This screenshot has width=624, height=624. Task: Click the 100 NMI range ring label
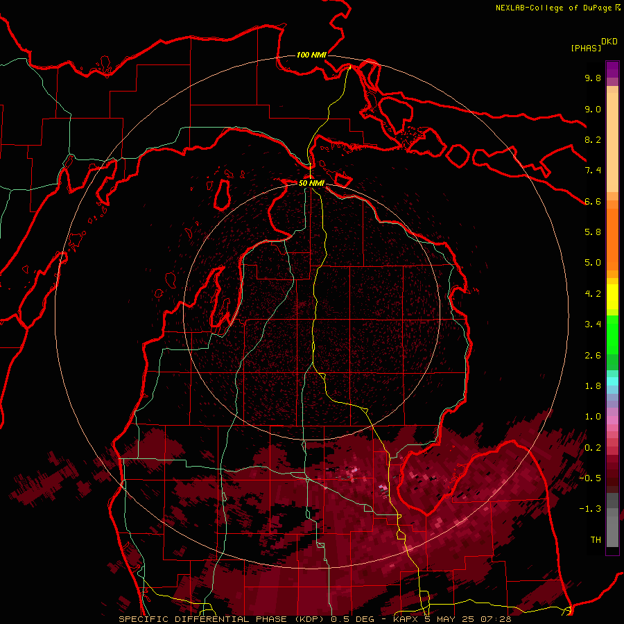[311, 55]
